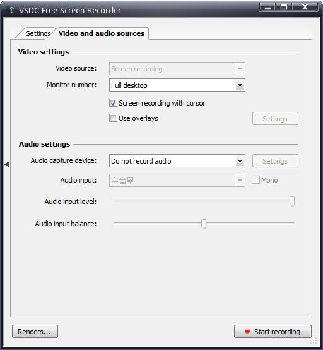Screen dimensions: 323x350
Task: Minimize the VSDC Free Screen Recorder window
Action: (267, 7)
